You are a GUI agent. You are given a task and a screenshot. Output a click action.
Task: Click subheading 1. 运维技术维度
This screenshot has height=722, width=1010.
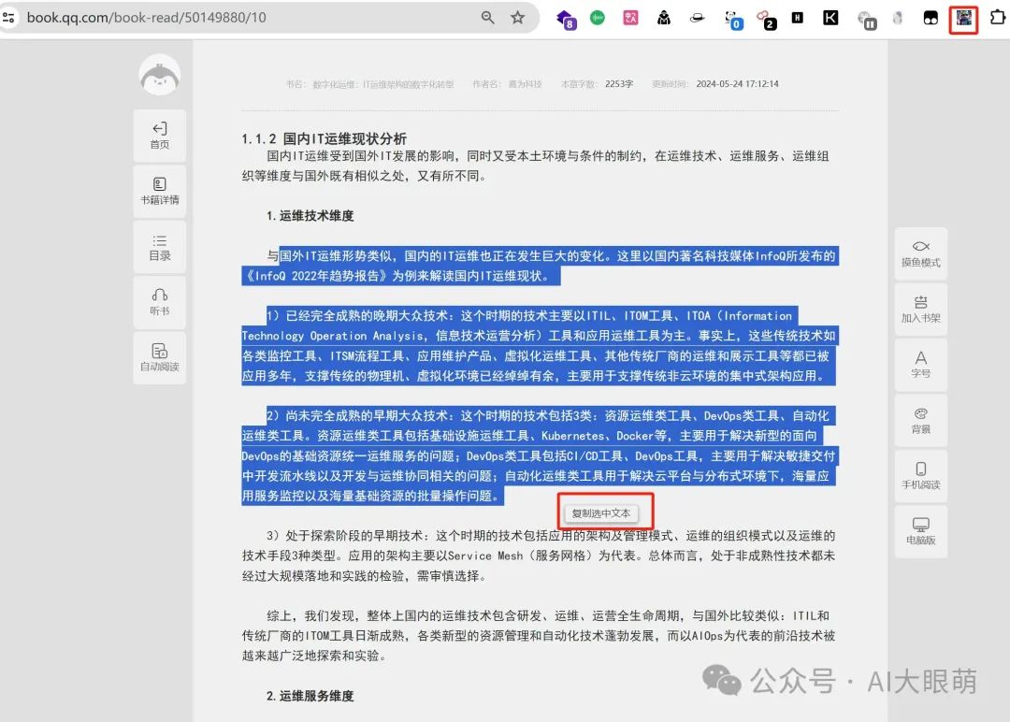point(310,216)
